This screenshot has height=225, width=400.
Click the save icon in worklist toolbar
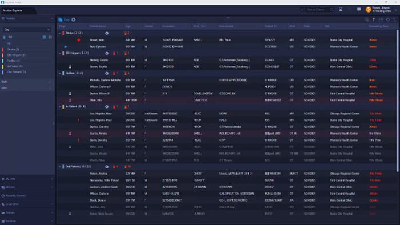(x=381, y=19)
